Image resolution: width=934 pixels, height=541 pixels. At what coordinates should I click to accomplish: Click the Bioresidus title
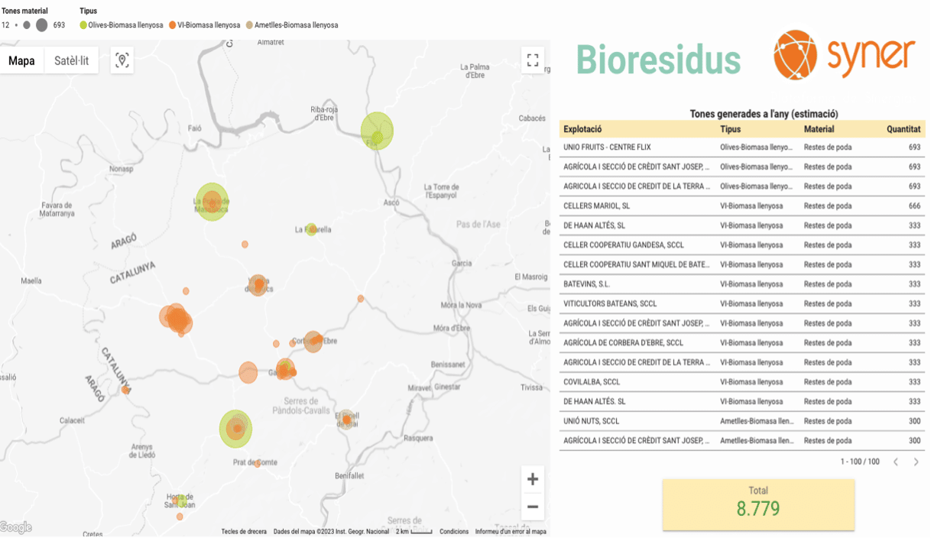[658, 59]
